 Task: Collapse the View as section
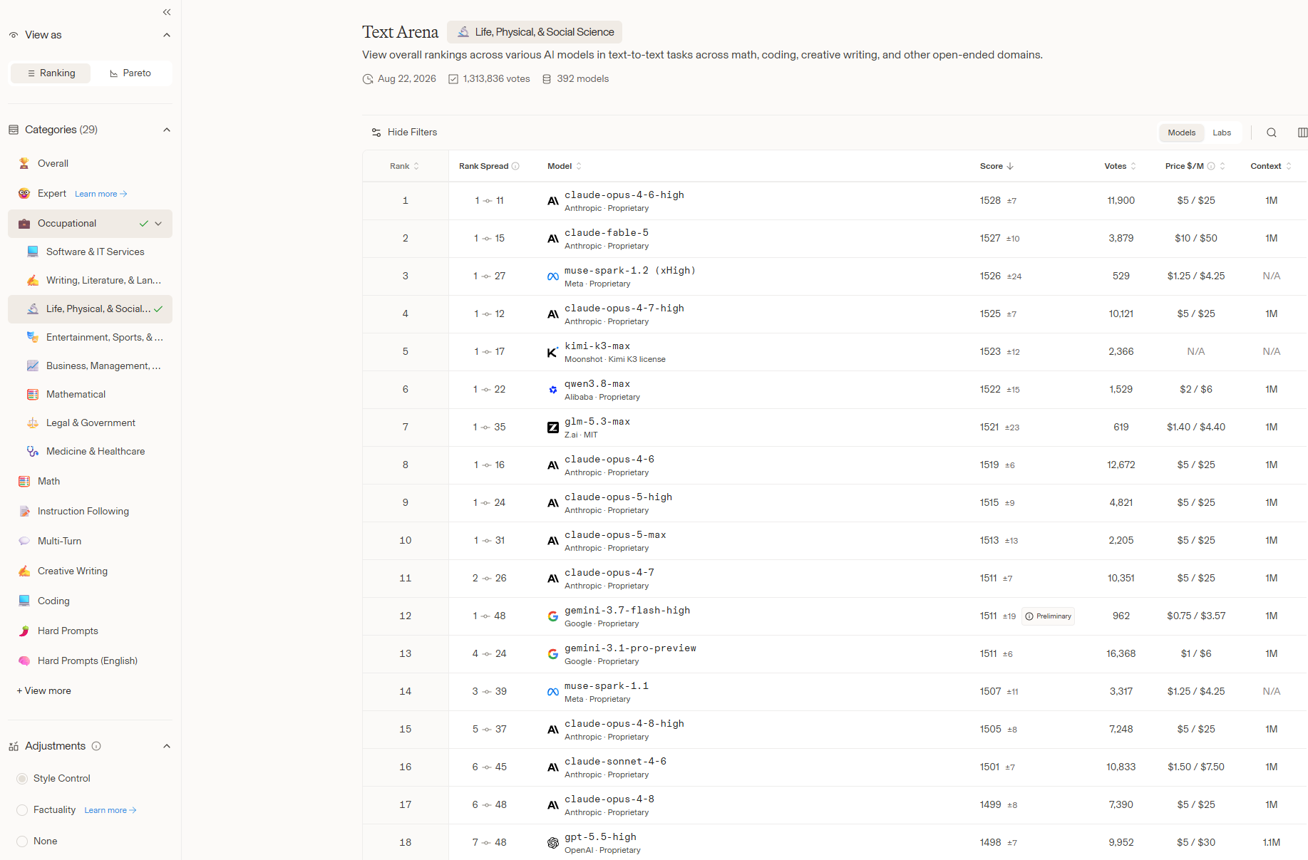(167, 35)
